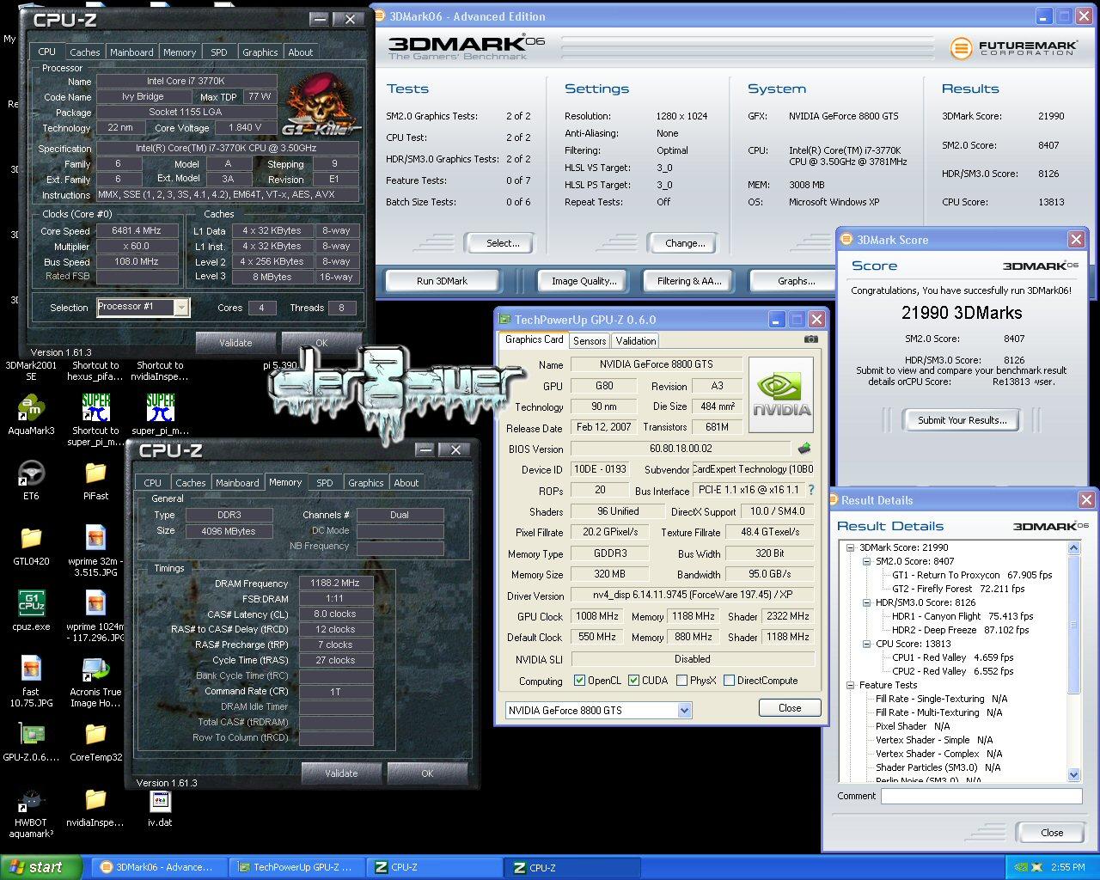
Task: Click OK in the lower CPU-Z Memory window
Action: (427, 773)
